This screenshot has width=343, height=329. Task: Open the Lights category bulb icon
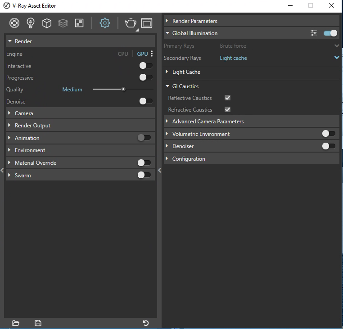click(31, 23)
